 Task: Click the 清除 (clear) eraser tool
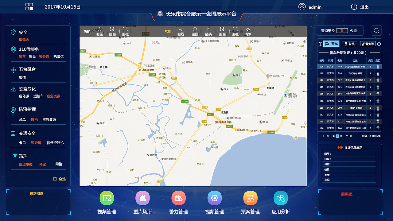point(247,32)
